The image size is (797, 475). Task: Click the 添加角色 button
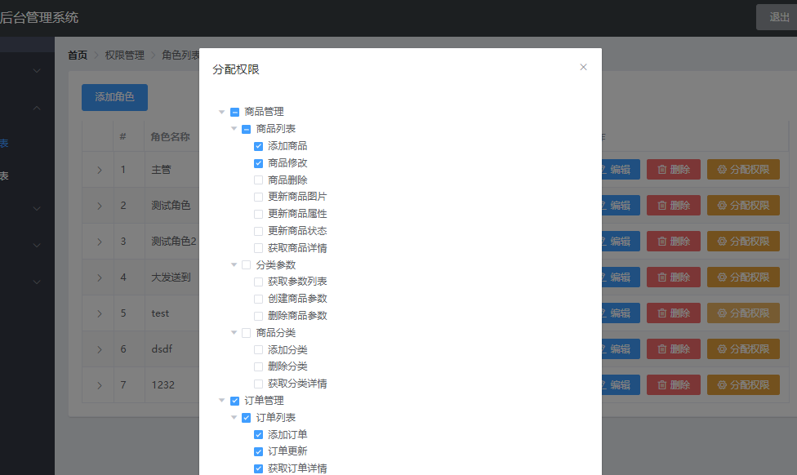(x=115, y=97)
